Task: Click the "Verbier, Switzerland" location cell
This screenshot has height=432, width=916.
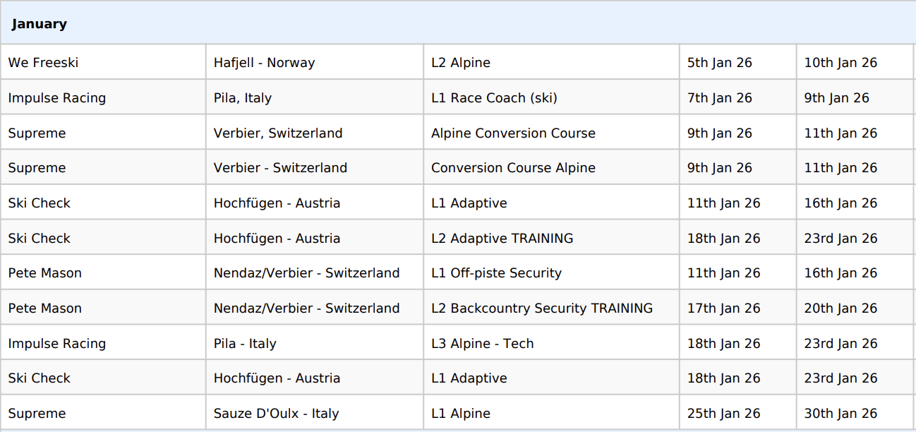Action: (x=278, y=133)
